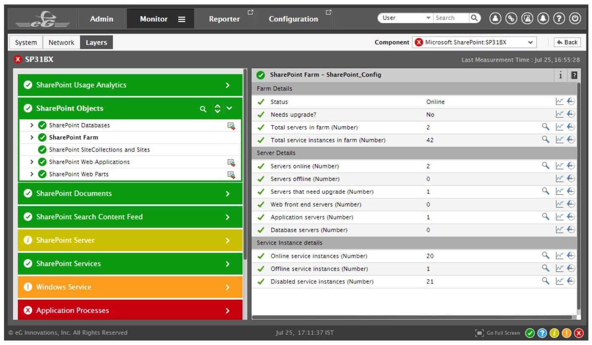Click the info icon on SharePoint Farm panel
This screenshot has width=592, height=345.
[x=560, y=75]
